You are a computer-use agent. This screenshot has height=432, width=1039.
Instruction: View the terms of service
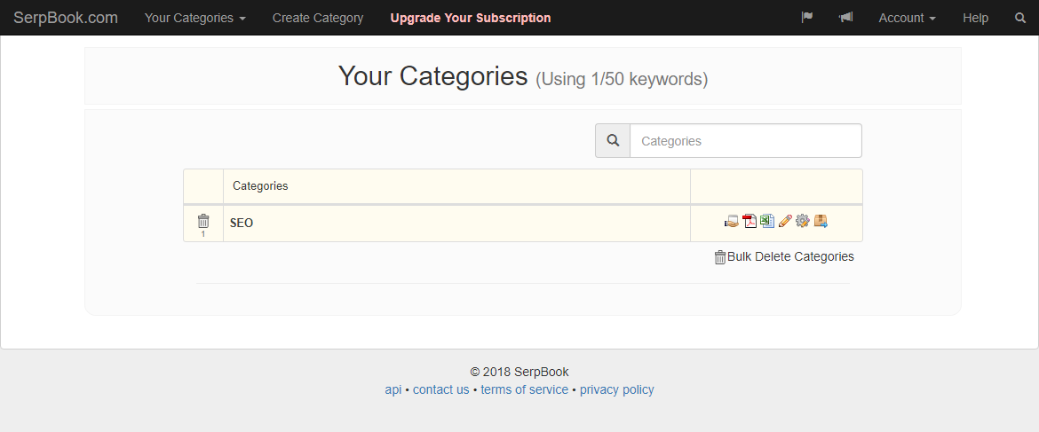point(524,389)
